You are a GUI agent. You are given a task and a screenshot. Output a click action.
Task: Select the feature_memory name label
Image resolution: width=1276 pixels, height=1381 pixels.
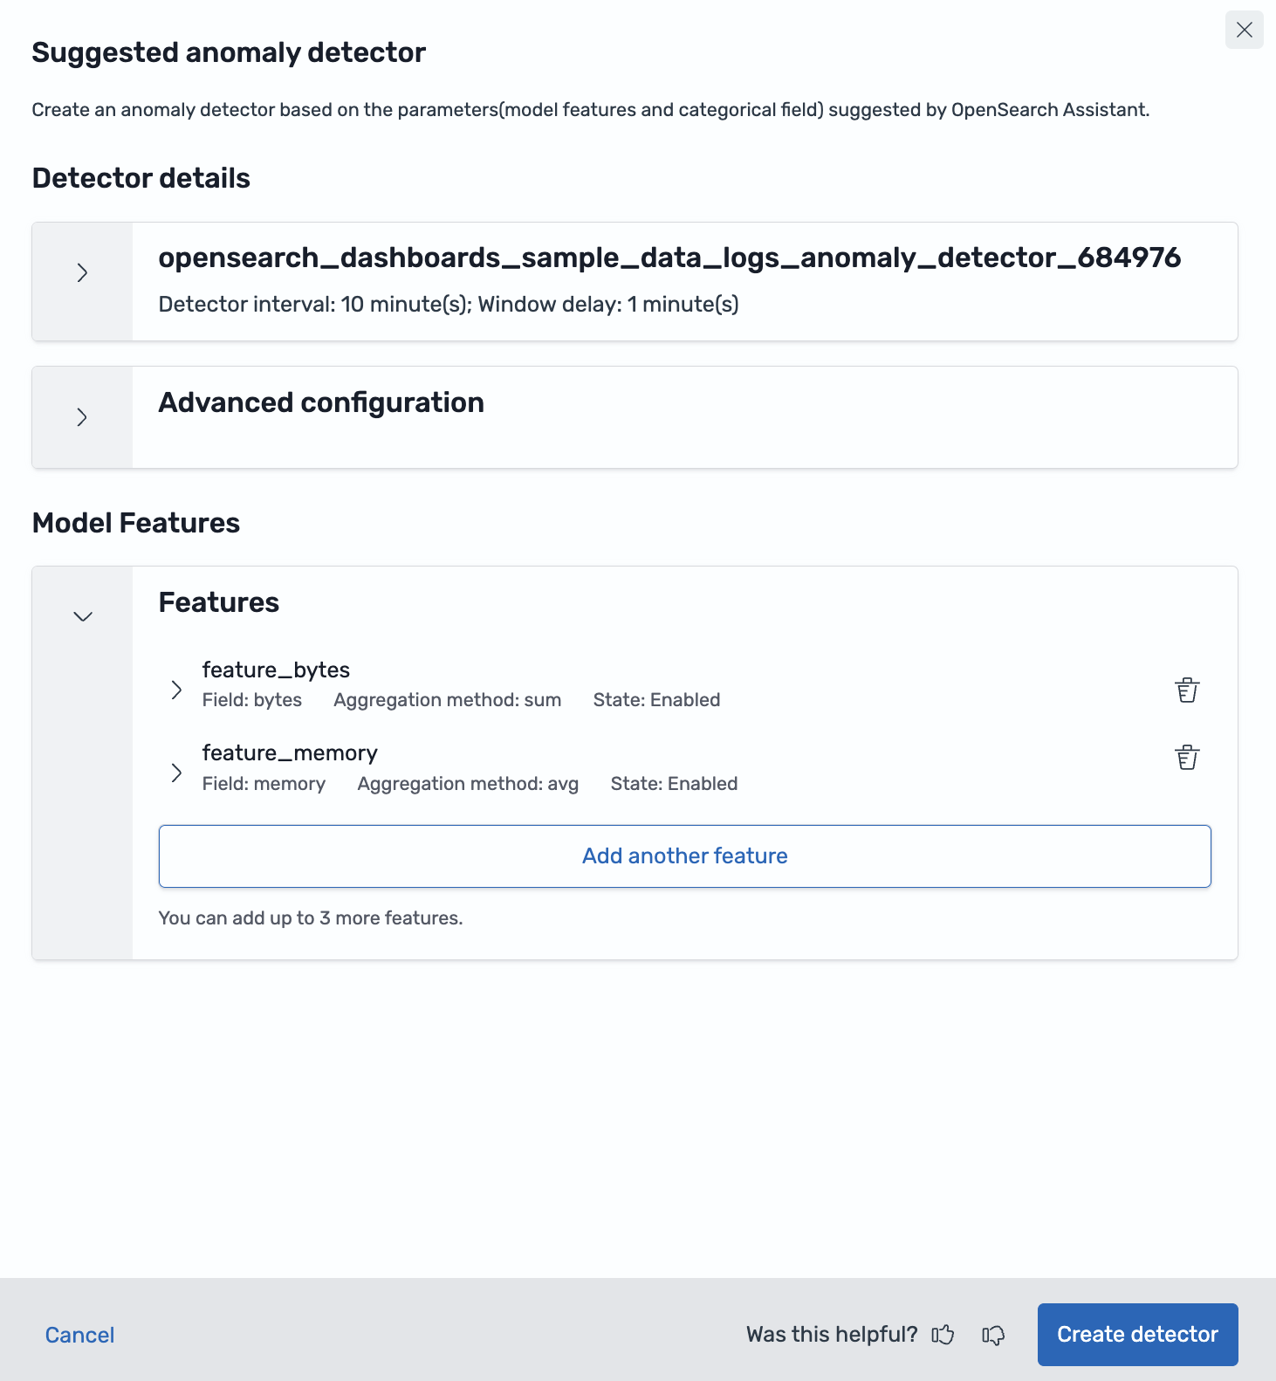point(290,752)
